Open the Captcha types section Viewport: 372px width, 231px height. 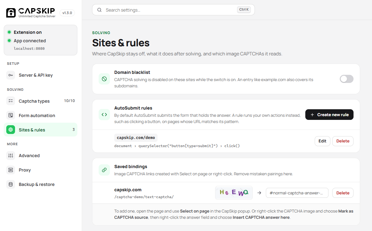41,101
